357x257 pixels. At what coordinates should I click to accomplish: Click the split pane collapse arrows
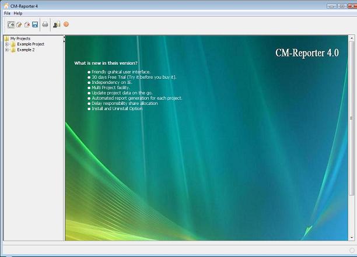click(64, 38)
